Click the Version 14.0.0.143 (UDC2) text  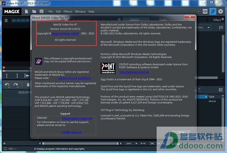pos(65,29)
